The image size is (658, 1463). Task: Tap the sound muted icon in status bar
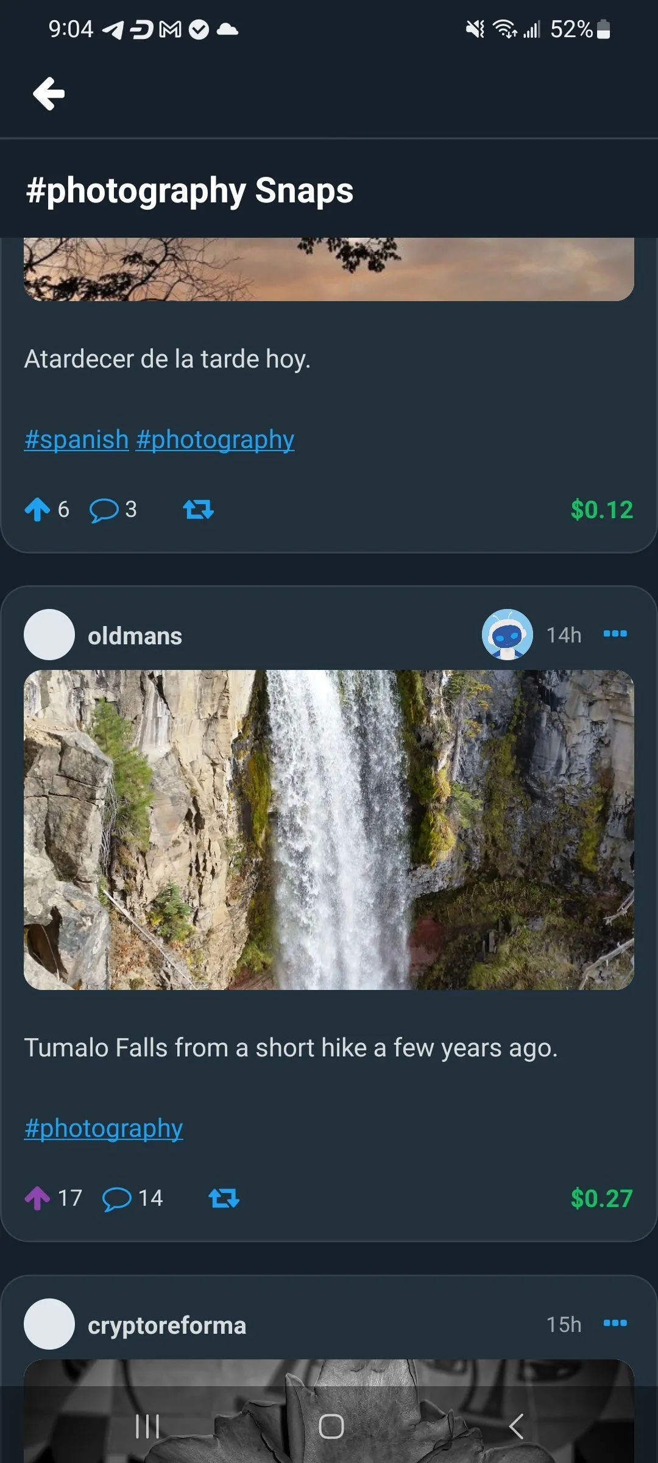point(474,29)
